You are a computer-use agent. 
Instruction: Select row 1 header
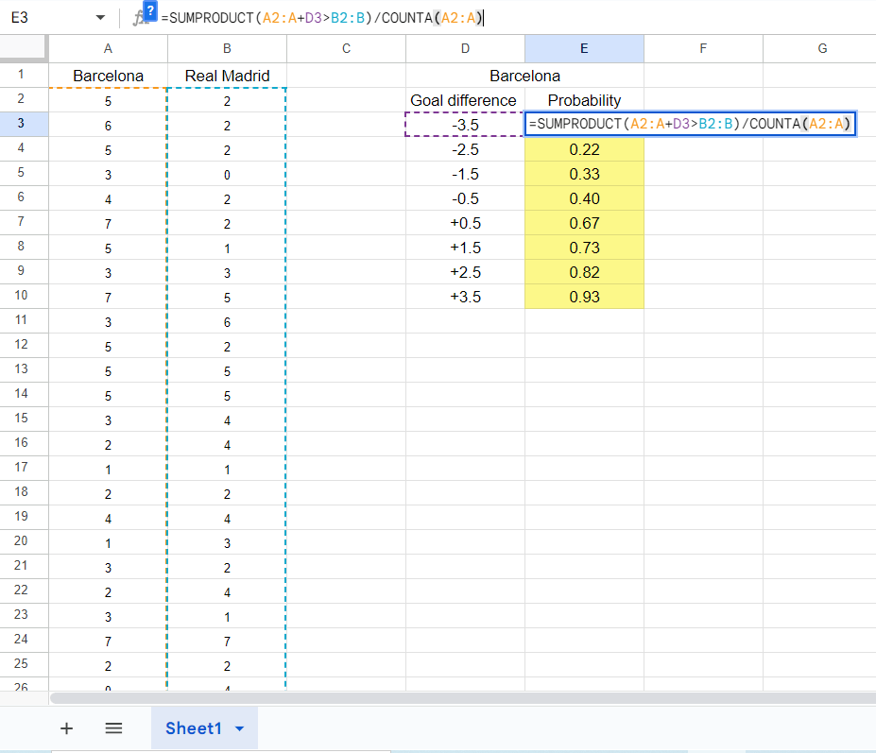click(24, 75)
